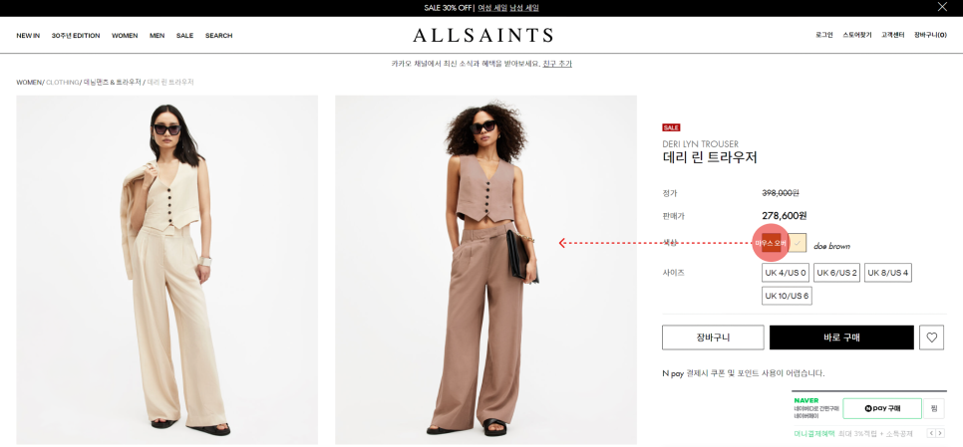Click the 바로 구매 buy-now button
This screenshot has width=963, height=447.
pyautogui.click(x=841, y=337)
